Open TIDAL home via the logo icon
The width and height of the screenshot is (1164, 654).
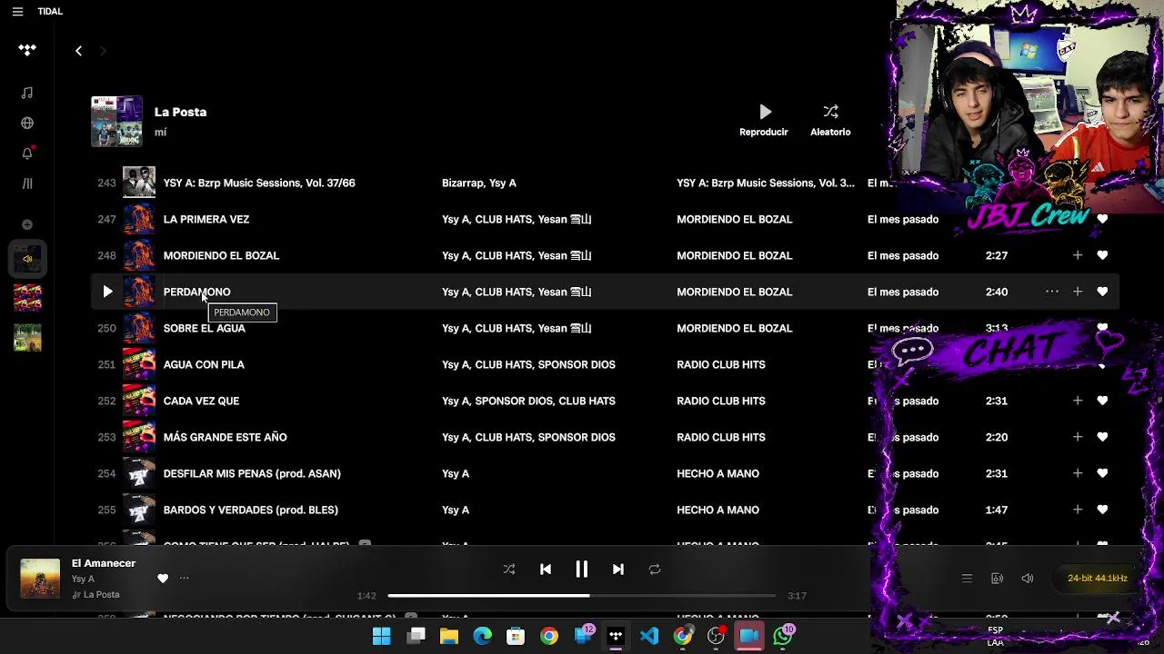coord(27,50)
